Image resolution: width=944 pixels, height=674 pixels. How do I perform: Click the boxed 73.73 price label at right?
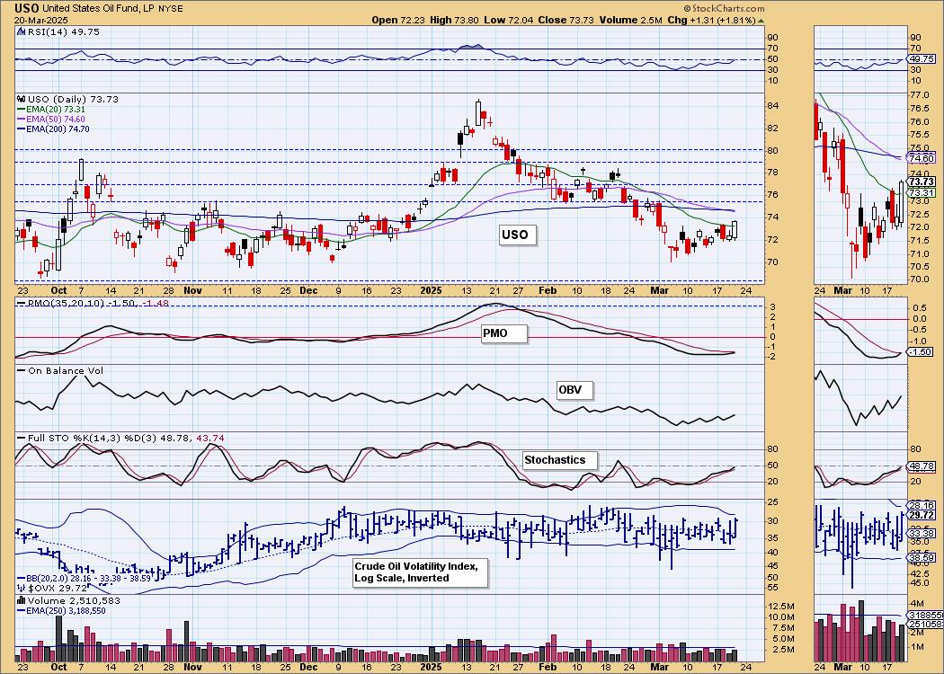coord(922,182)
